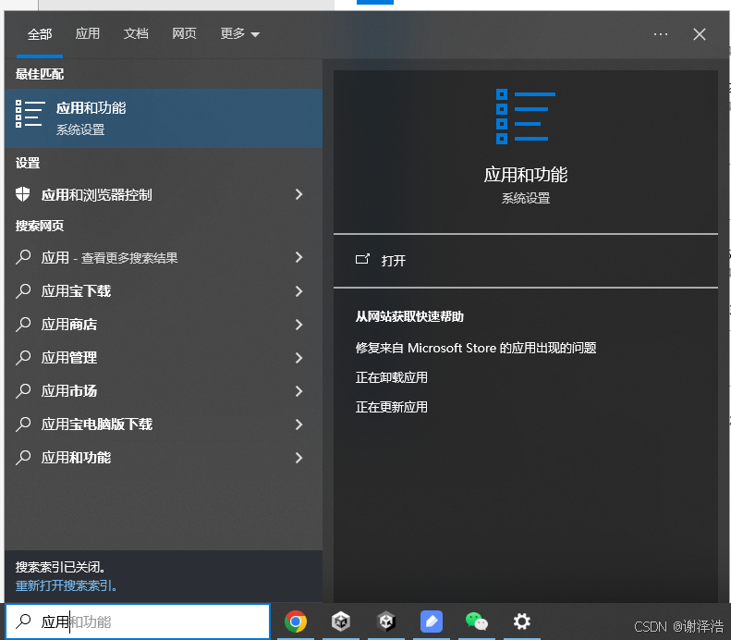Select 应用和功能 under 搜索网页
This screenshot has width=731, height=640.
tap(164, 458)
